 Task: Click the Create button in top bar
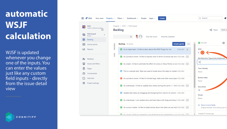point(162,18)
